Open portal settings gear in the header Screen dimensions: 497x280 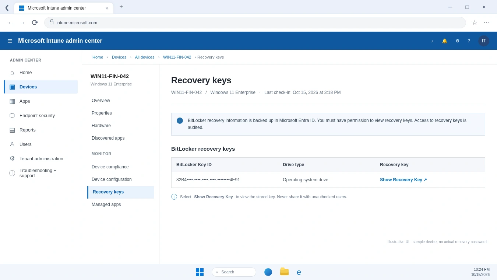pos(458,41)
